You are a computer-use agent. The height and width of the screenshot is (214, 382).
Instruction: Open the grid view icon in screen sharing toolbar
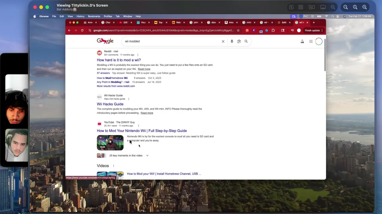[301, 7]
